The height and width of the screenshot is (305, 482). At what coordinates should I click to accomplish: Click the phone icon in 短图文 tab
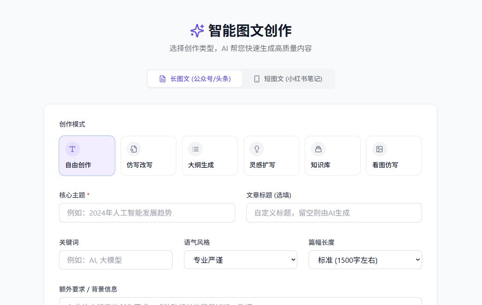tap(257, 79)
